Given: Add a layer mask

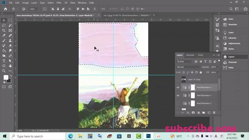Looking at the screenshot, I should [193, 112].
